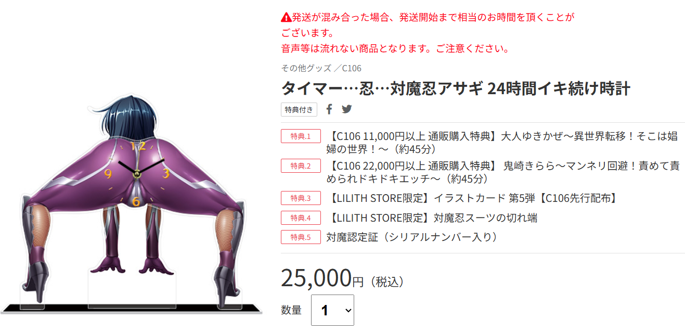Select the 特典.5 label
Screen dimensions: 685x332
coord(301,237)
